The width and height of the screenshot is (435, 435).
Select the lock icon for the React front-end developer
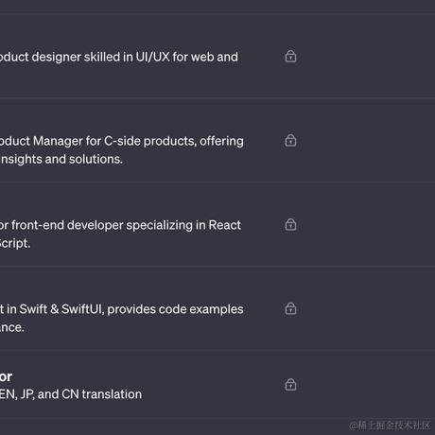290,224
